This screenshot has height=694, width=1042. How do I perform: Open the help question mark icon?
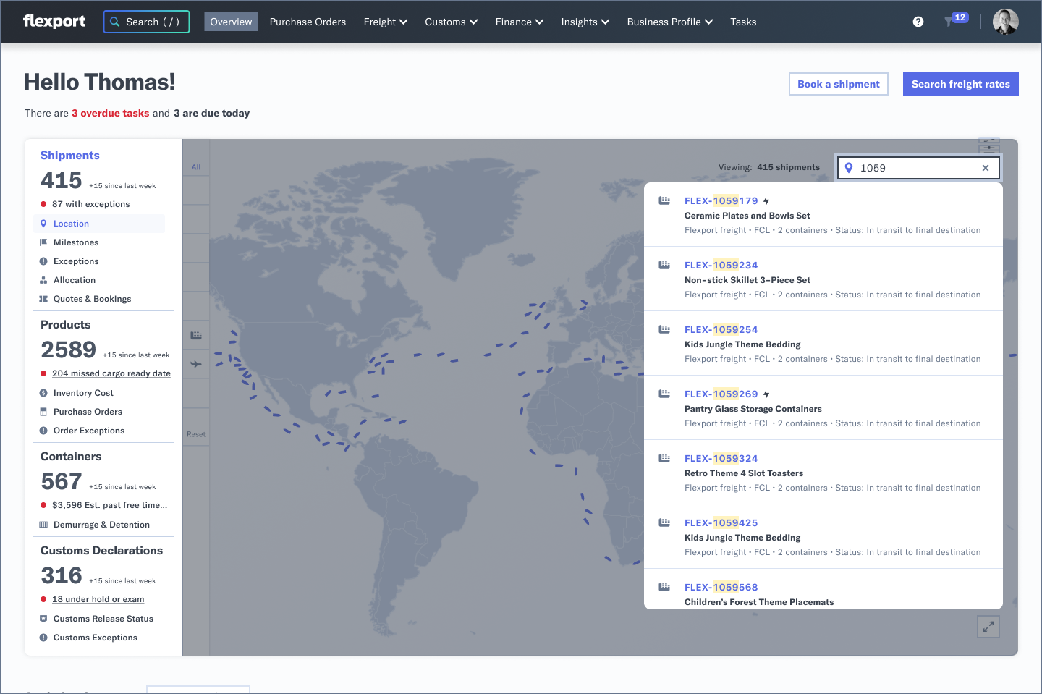[x=918, y=22]
